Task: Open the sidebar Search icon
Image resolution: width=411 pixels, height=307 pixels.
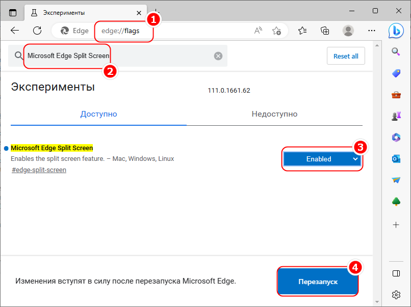Action: 396,51
